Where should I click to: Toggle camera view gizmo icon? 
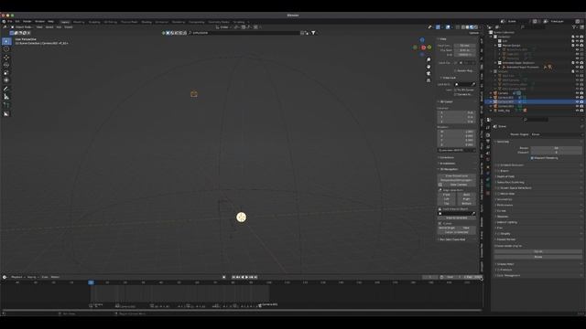click(429, 73)
